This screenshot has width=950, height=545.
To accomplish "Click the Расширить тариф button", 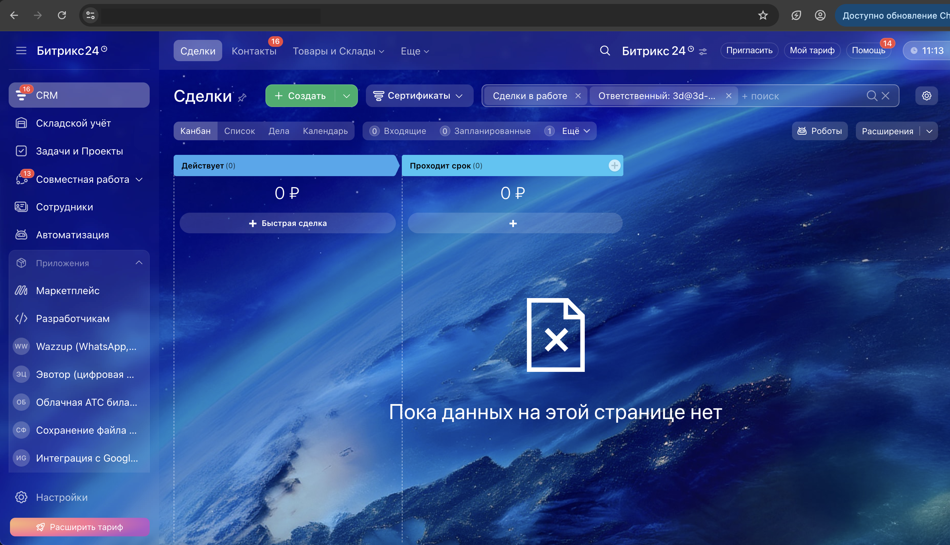I will (x=79, y=527).
